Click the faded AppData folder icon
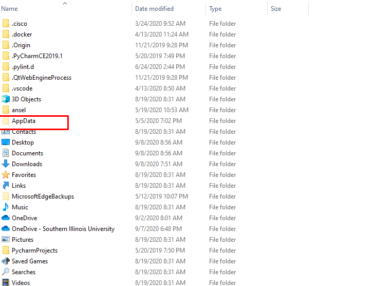 coord(6,121)
